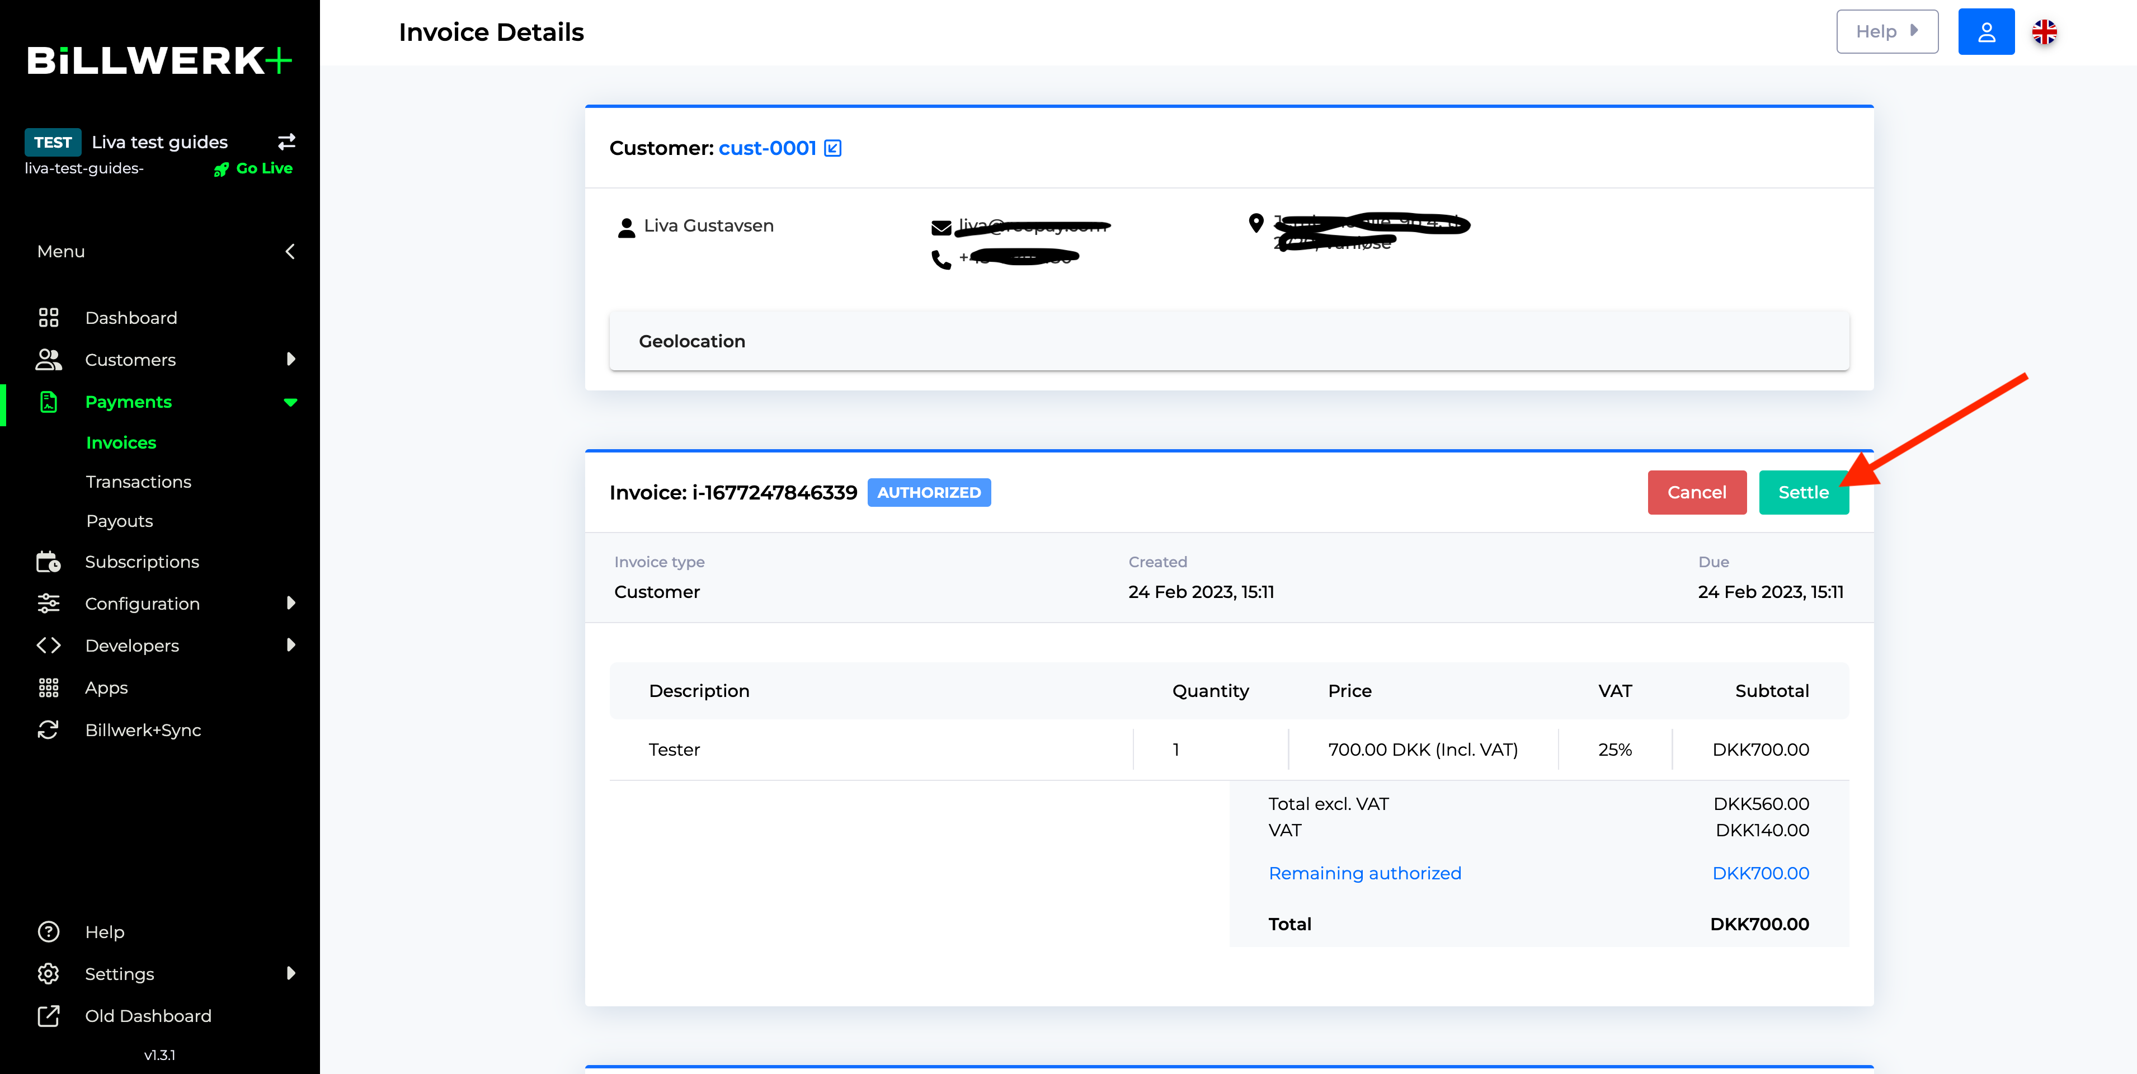Switch account using the swap arrows icon

[x=287, y=142]
